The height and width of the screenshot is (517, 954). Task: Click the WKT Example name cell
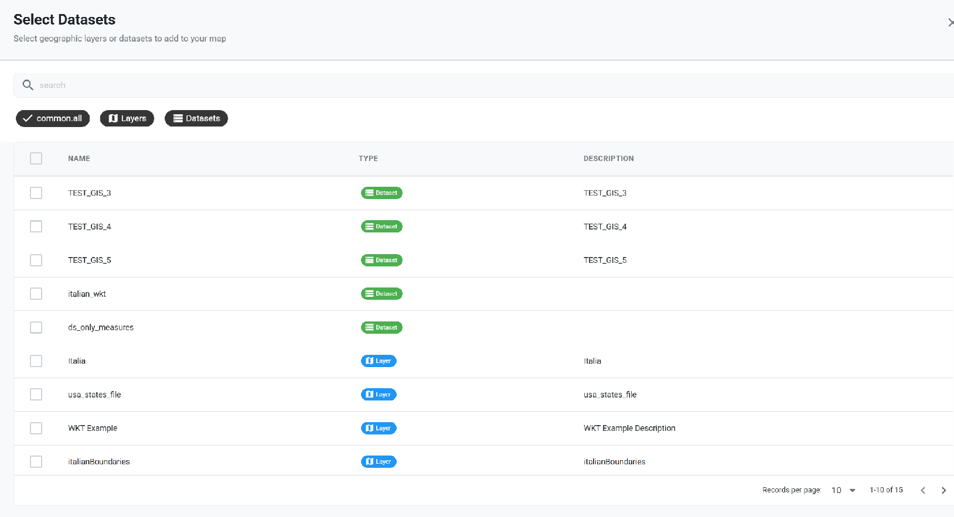pos(93,428)
